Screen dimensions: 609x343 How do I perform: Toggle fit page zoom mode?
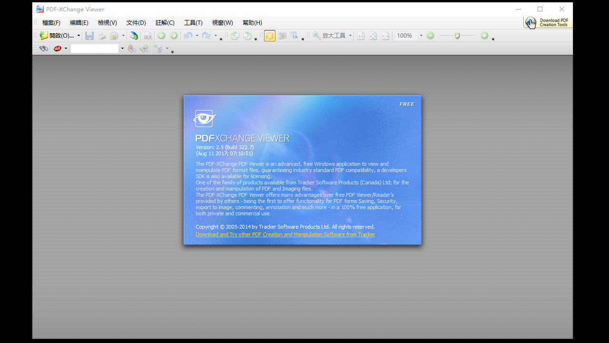(373, 35)
